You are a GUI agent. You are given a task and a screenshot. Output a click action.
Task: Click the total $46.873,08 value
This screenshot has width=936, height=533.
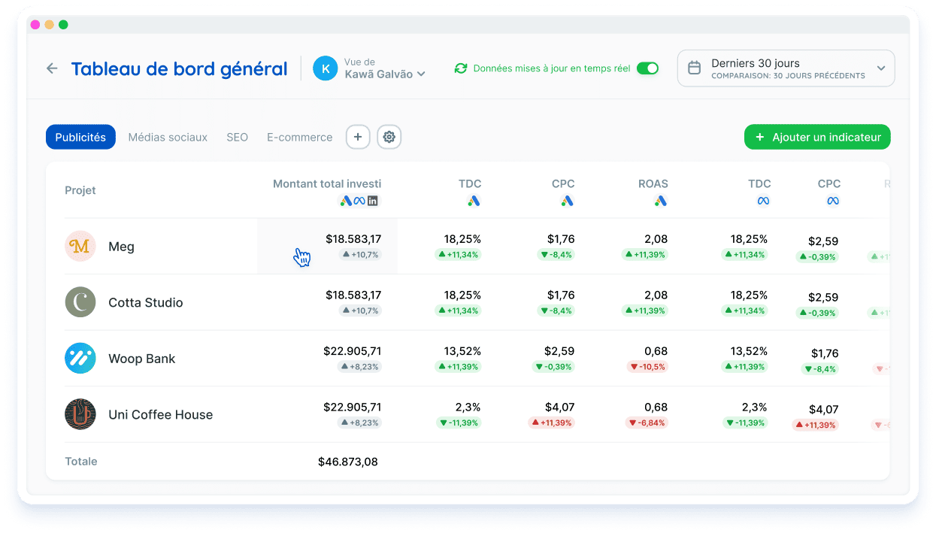348,462
